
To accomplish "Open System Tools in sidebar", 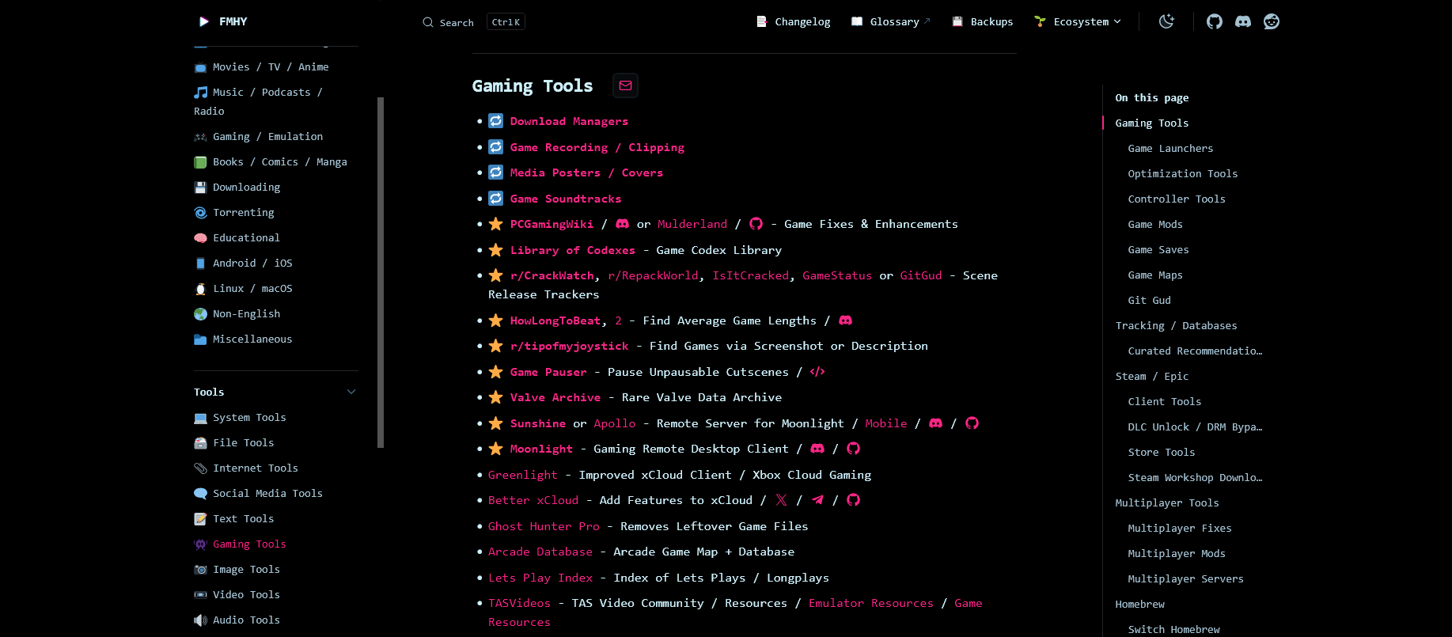I will [249, 417].
